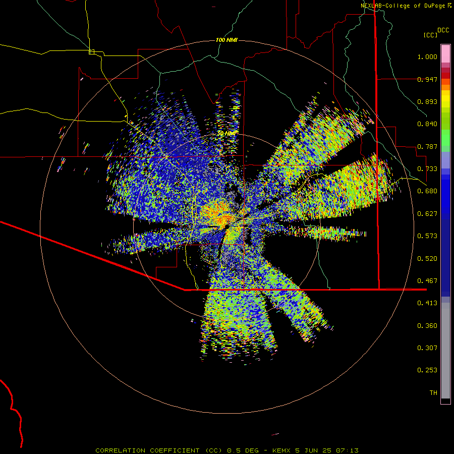454x454 pixels.
Task: Click the [CC] label above the color bar
Action: coord(431,35)
